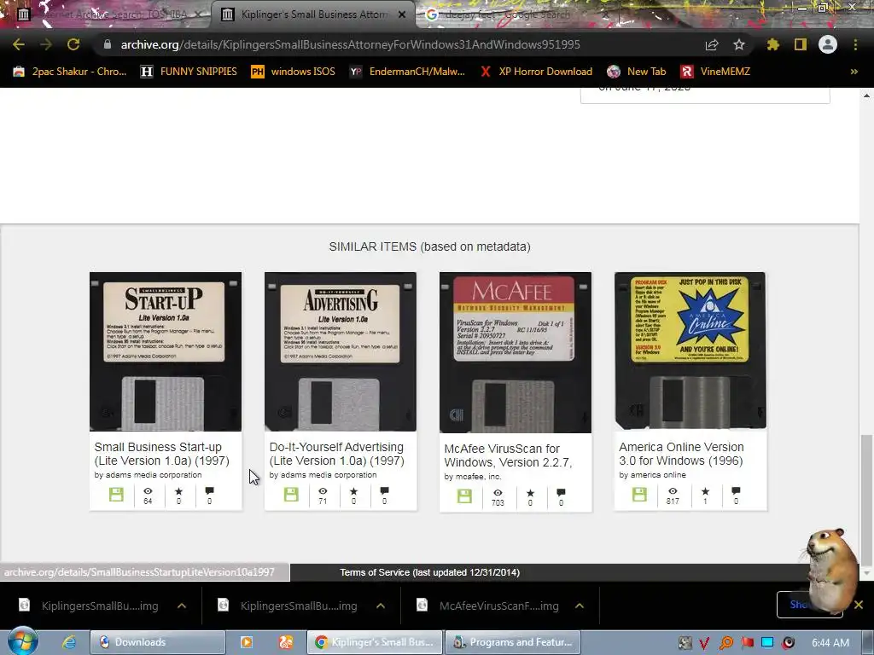Open the XP Horror Download bookmark
This screenshot has width=874, height=655.
click(x=536, y=72)
